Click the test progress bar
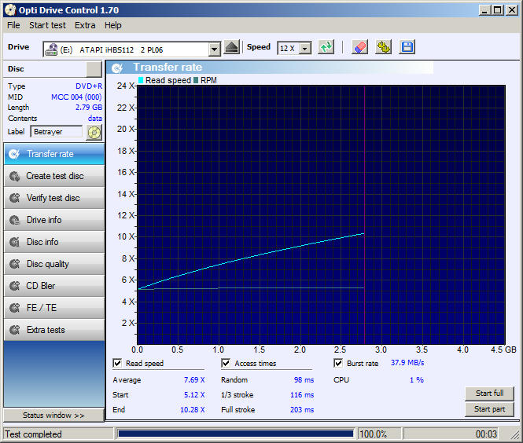Viewport: 523px width, 443px height. pyautogui.click(x=236, y=434)
